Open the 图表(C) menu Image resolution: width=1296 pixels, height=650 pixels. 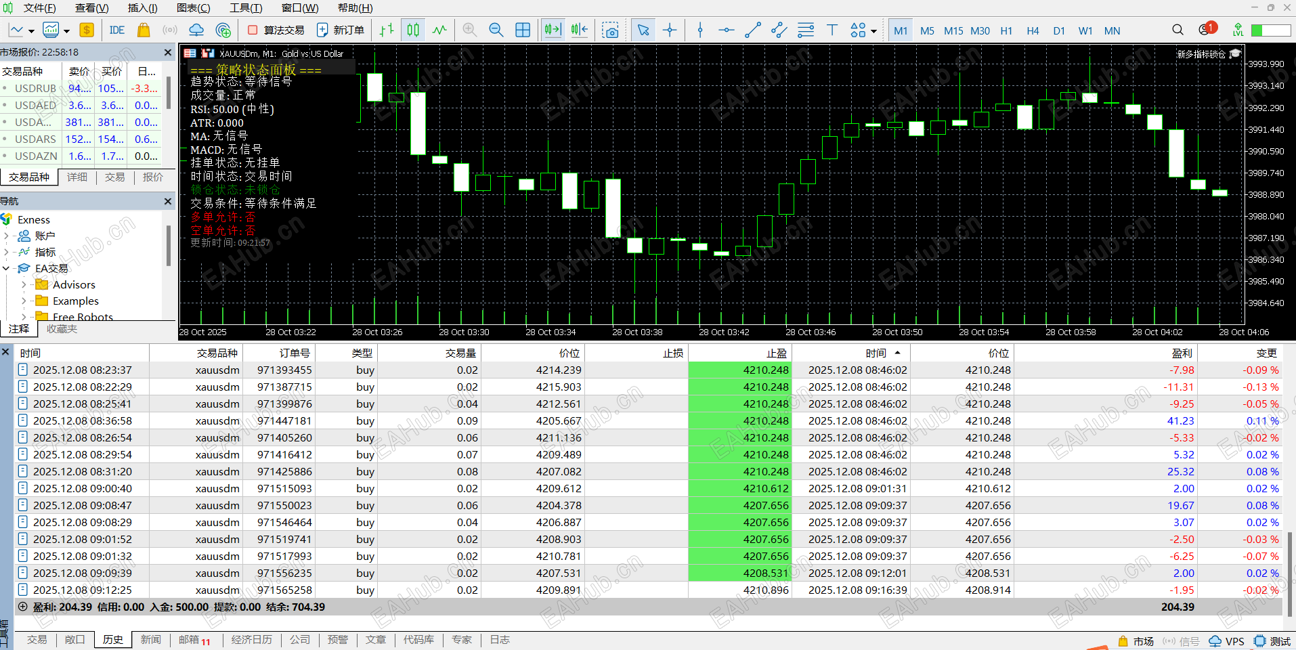[193, 8]
